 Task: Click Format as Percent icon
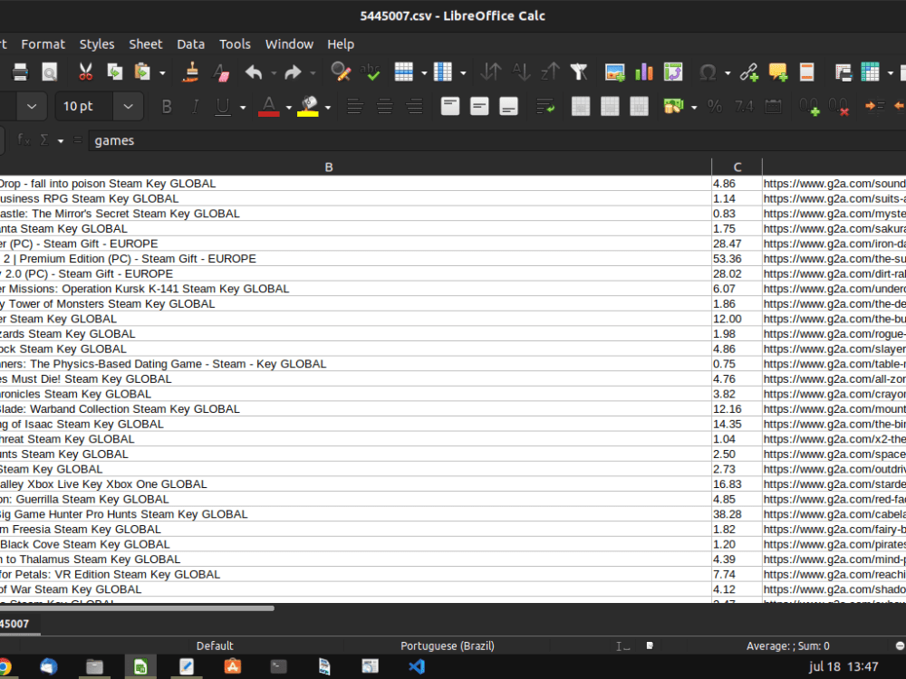point(715,106)
